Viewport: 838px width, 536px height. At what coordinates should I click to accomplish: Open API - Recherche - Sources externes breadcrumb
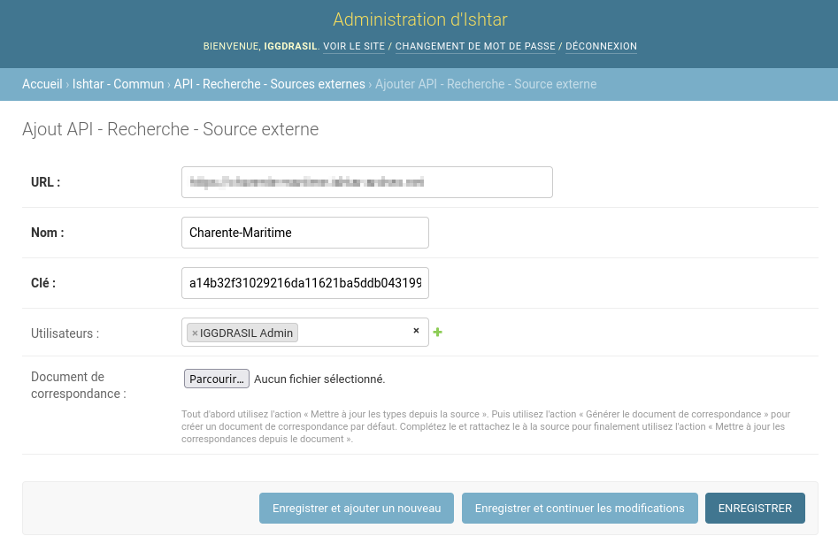coord(269,84)
